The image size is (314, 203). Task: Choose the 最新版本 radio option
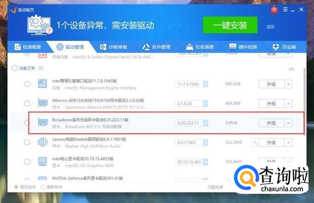42,187
